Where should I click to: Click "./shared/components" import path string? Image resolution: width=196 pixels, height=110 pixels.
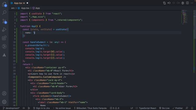pos(68,20)
